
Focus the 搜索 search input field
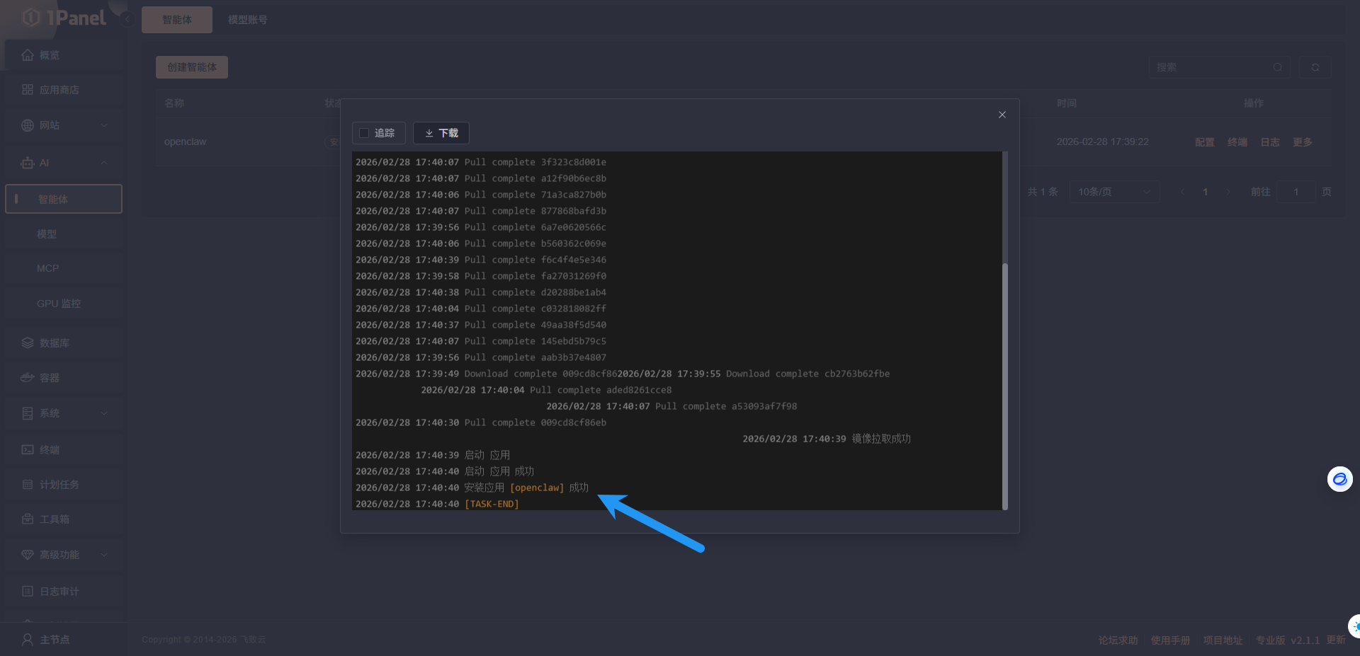point(1211,67)
